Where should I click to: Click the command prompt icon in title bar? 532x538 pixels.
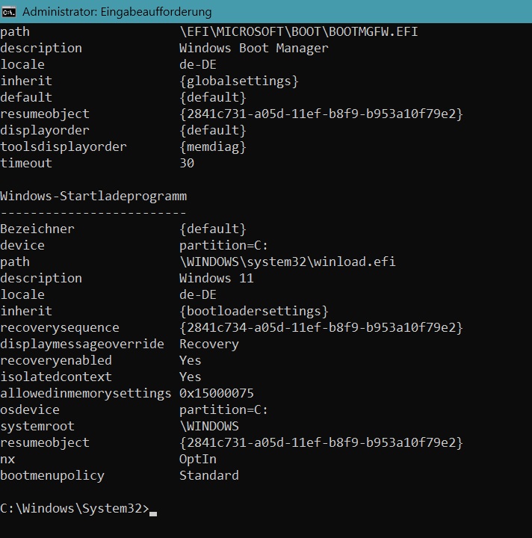click(8, 13)
